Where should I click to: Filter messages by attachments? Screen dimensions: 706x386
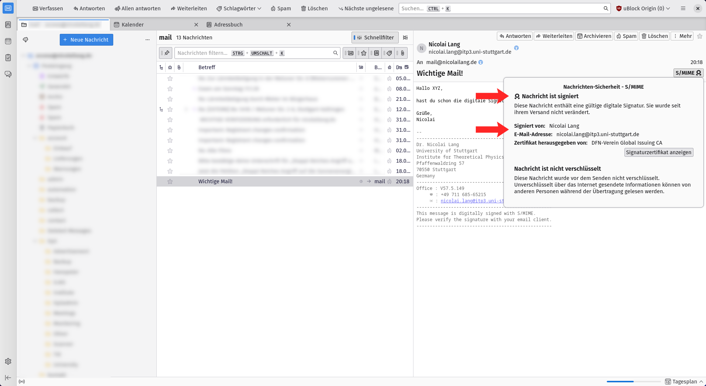(402, 53)
